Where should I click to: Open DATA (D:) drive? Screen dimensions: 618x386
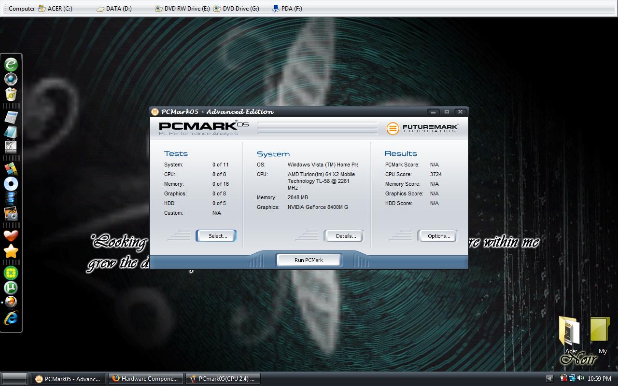114,8
